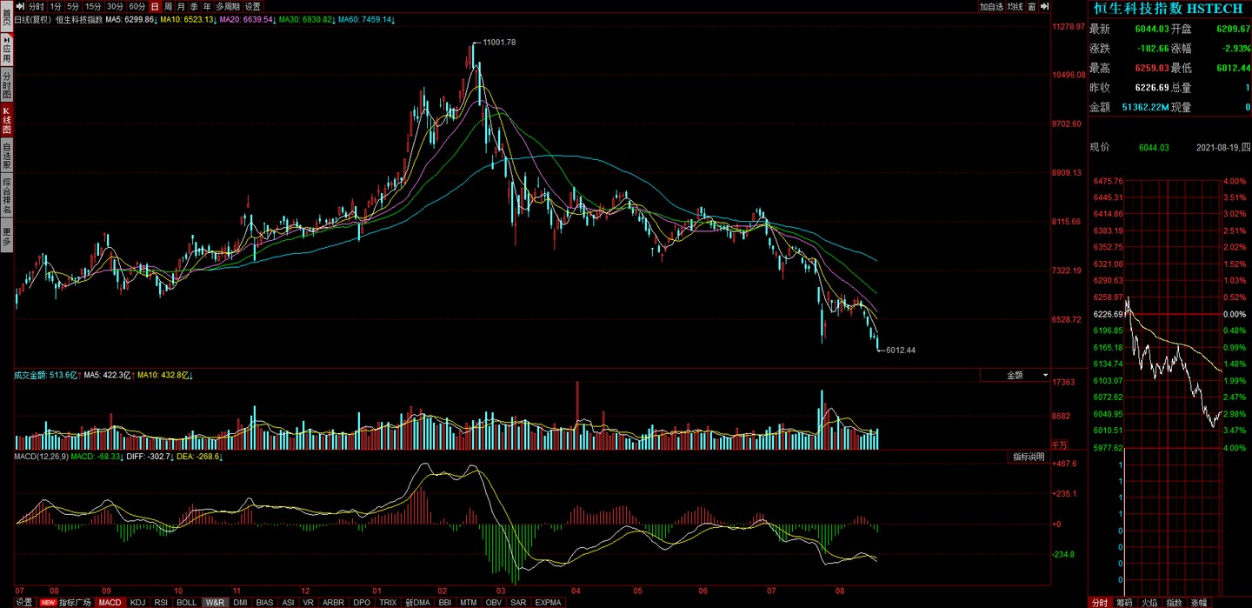Open the 多周期 multi-period selector
The height and width of the screenshot is (608, 1252).
point(228,6)
